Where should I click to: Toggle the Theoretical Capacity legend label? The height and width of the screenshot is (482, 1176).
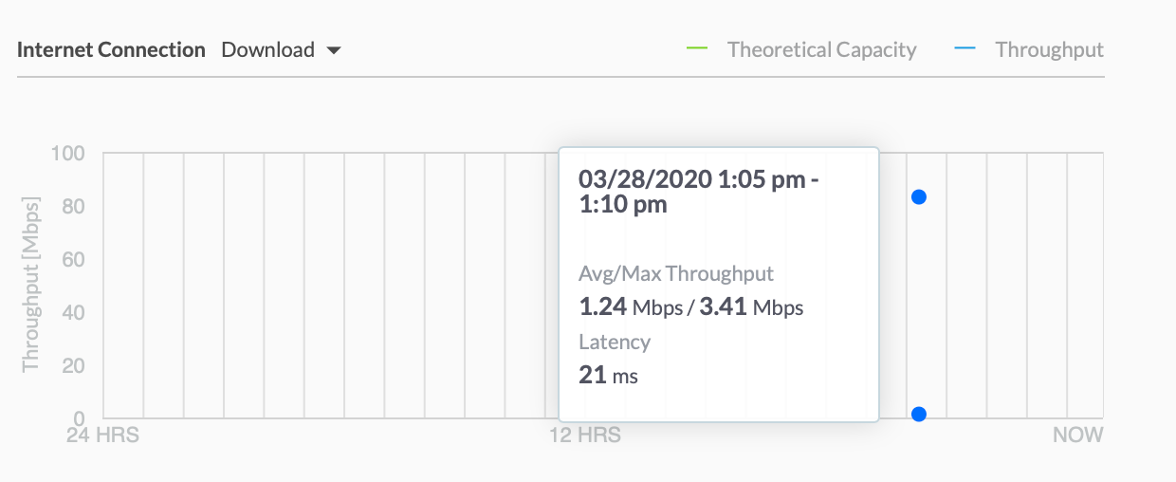pyautogui.click(x=821, y=50)
